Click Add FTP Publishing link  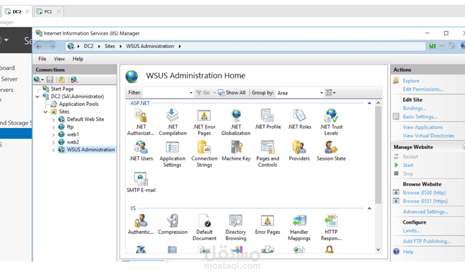coord(427,241)
